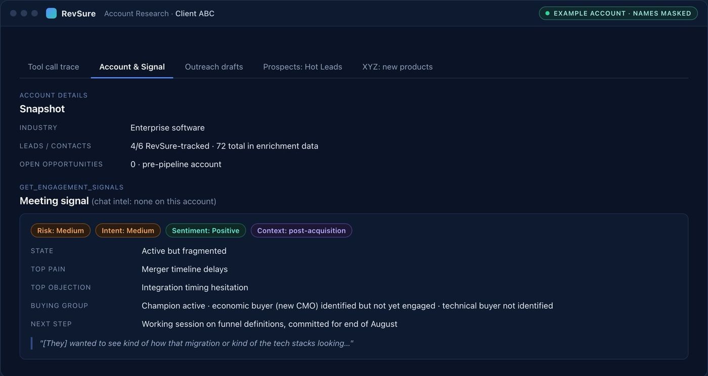This screenshot has width=708, height=376.
Task: Click the Meeting signal heading
Action: click(x=54, y=201)
